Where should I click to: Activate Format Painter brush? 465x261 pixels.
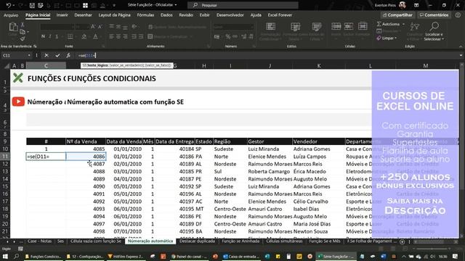point(23,38)
